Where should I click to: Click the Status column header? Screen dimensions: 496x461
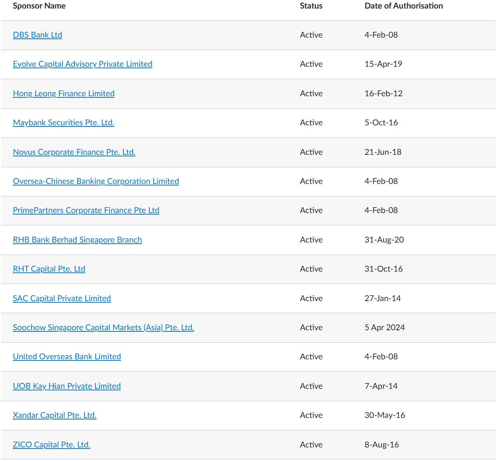click(311, 6)
